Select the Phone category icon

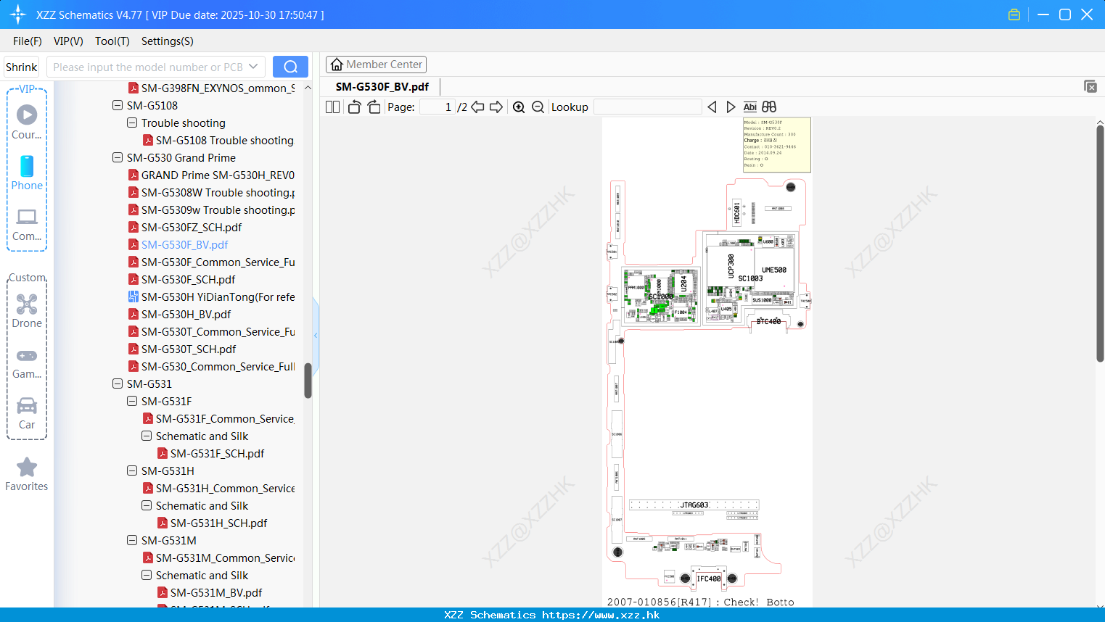27,173
